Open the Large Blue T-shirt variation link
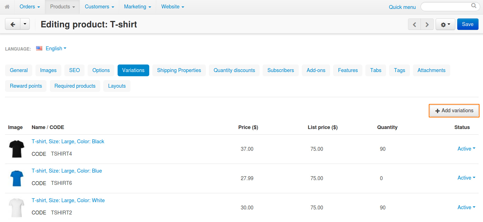This screenshot has height=222, width=483. click(67, 171)
